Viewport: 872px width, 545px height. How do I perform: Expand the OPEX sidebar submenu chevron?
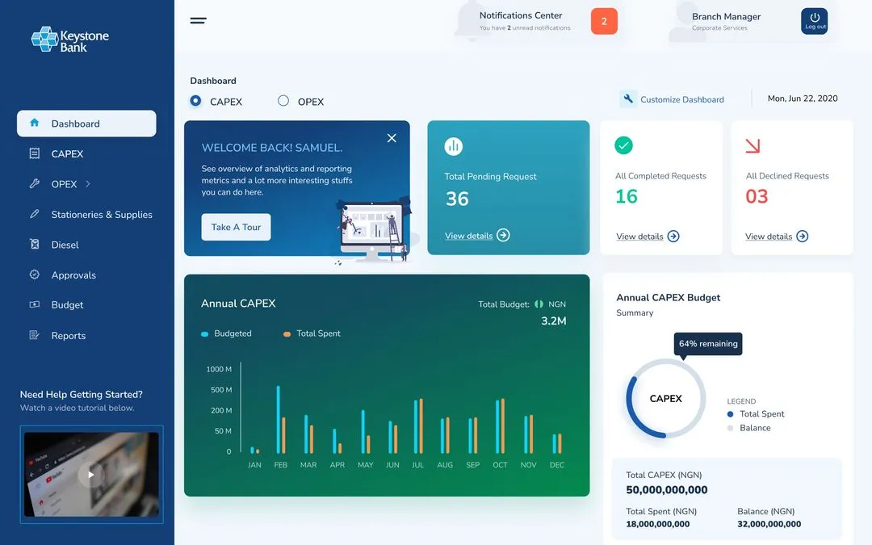(88, 183)
